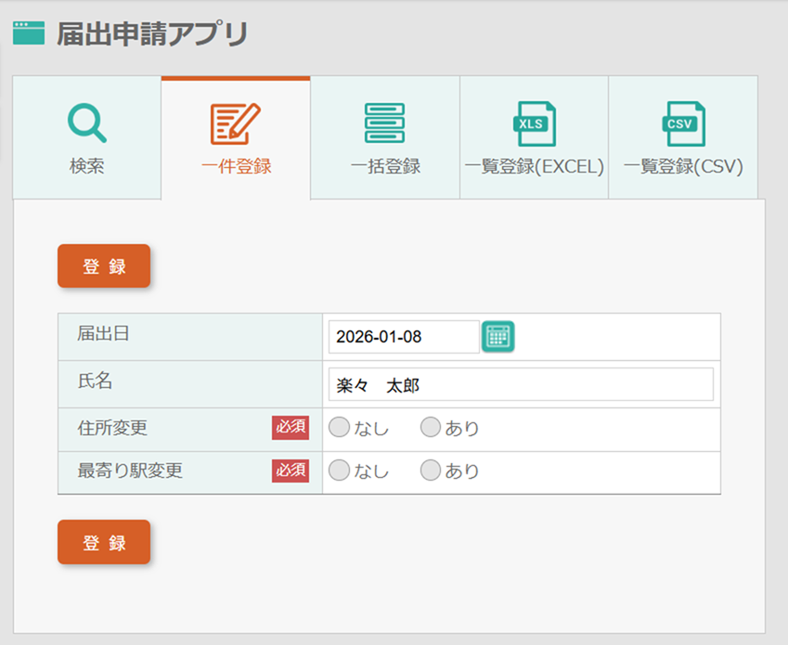788x645 pixels.
Task: Select the 一件登録 tab label
Action: click(236, 167)
